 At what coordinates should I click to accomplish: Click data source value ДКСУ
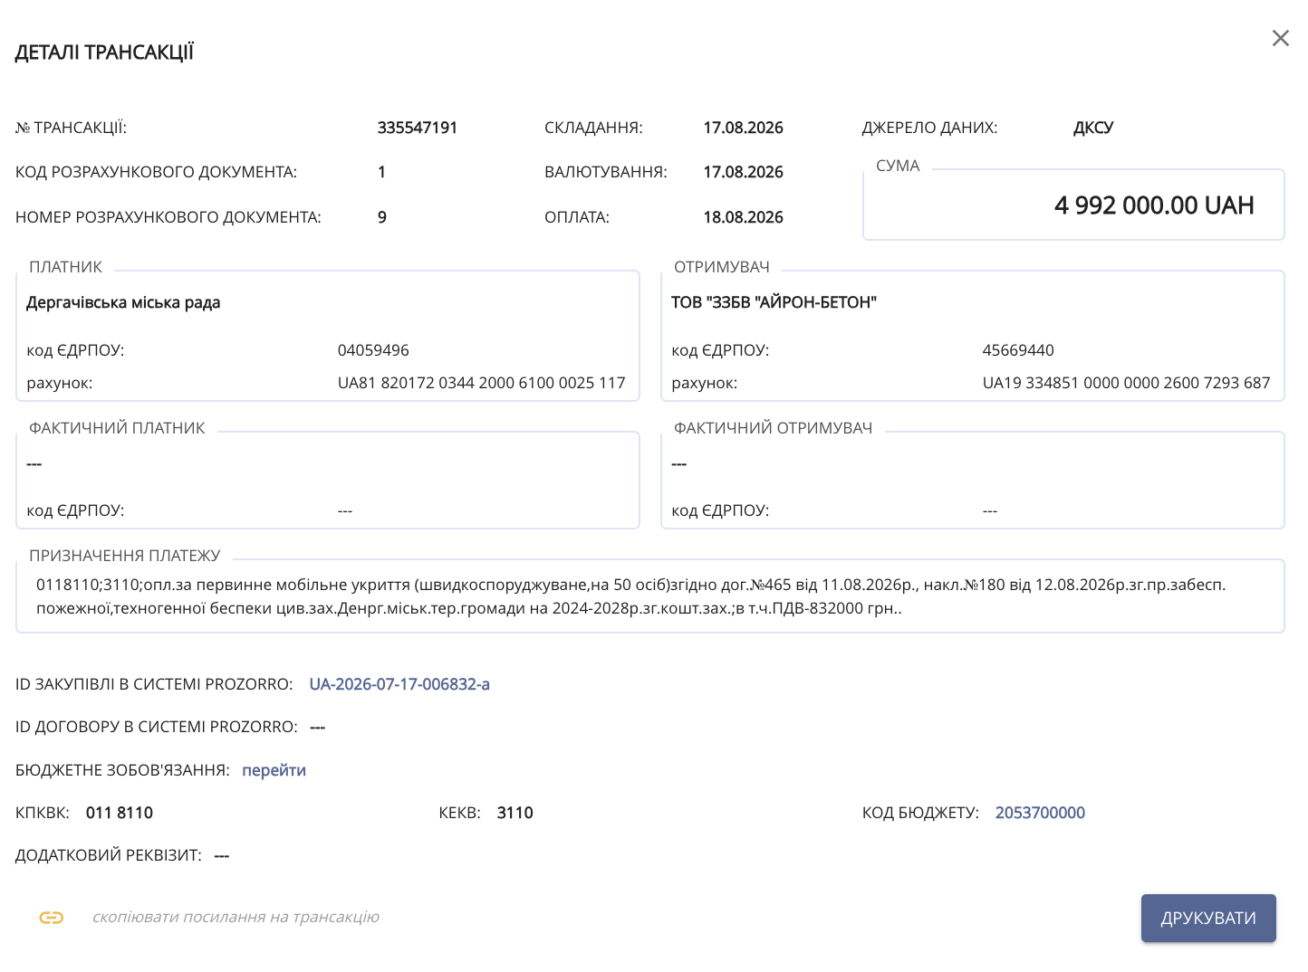(x=1093, y=128)
